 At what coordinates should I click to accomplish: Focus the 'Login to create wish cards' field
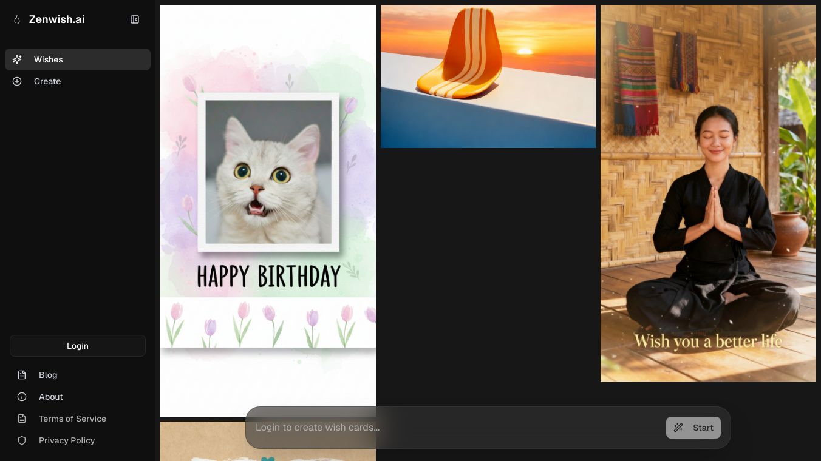tap(455, 428)
